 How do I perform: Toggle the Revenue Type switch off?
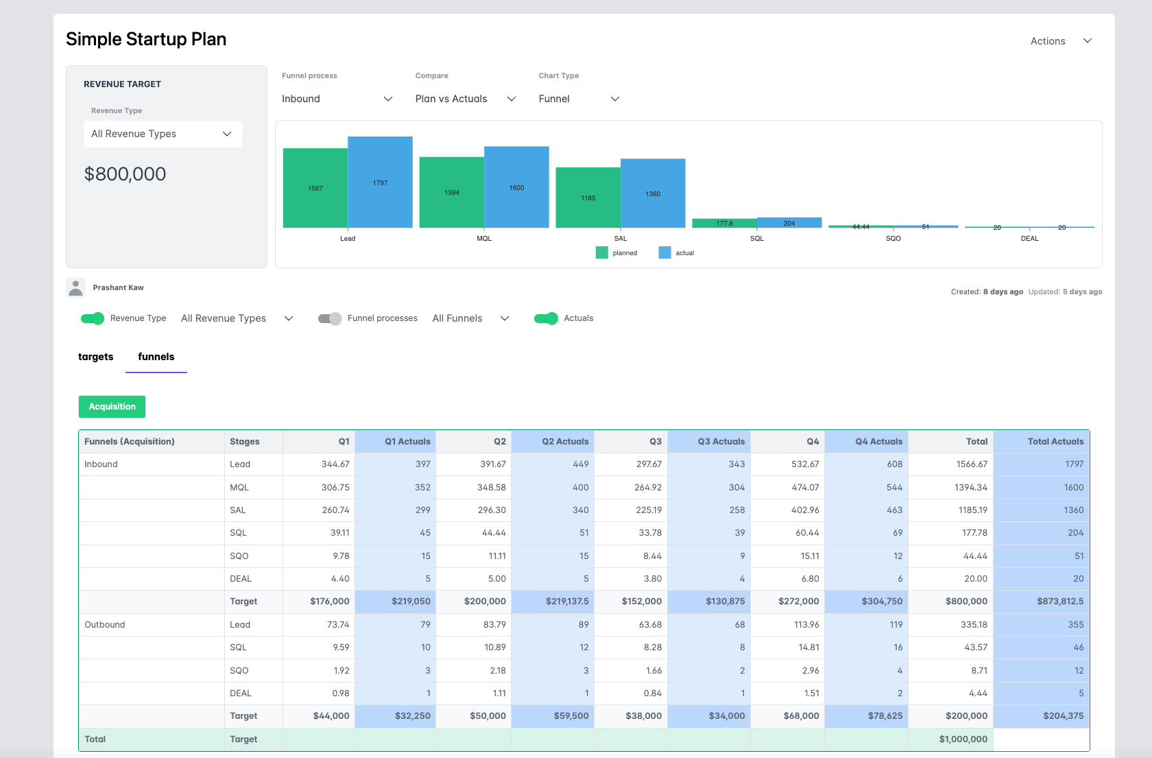tap(93, 318)
